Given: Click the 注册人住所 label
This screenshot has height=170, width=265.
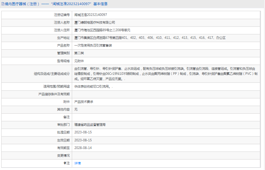Looking at the screenshot, I should (x=62, y=30).
